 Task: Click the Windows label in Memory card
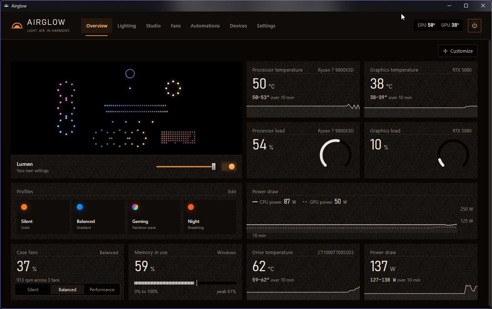click(227, 253)
